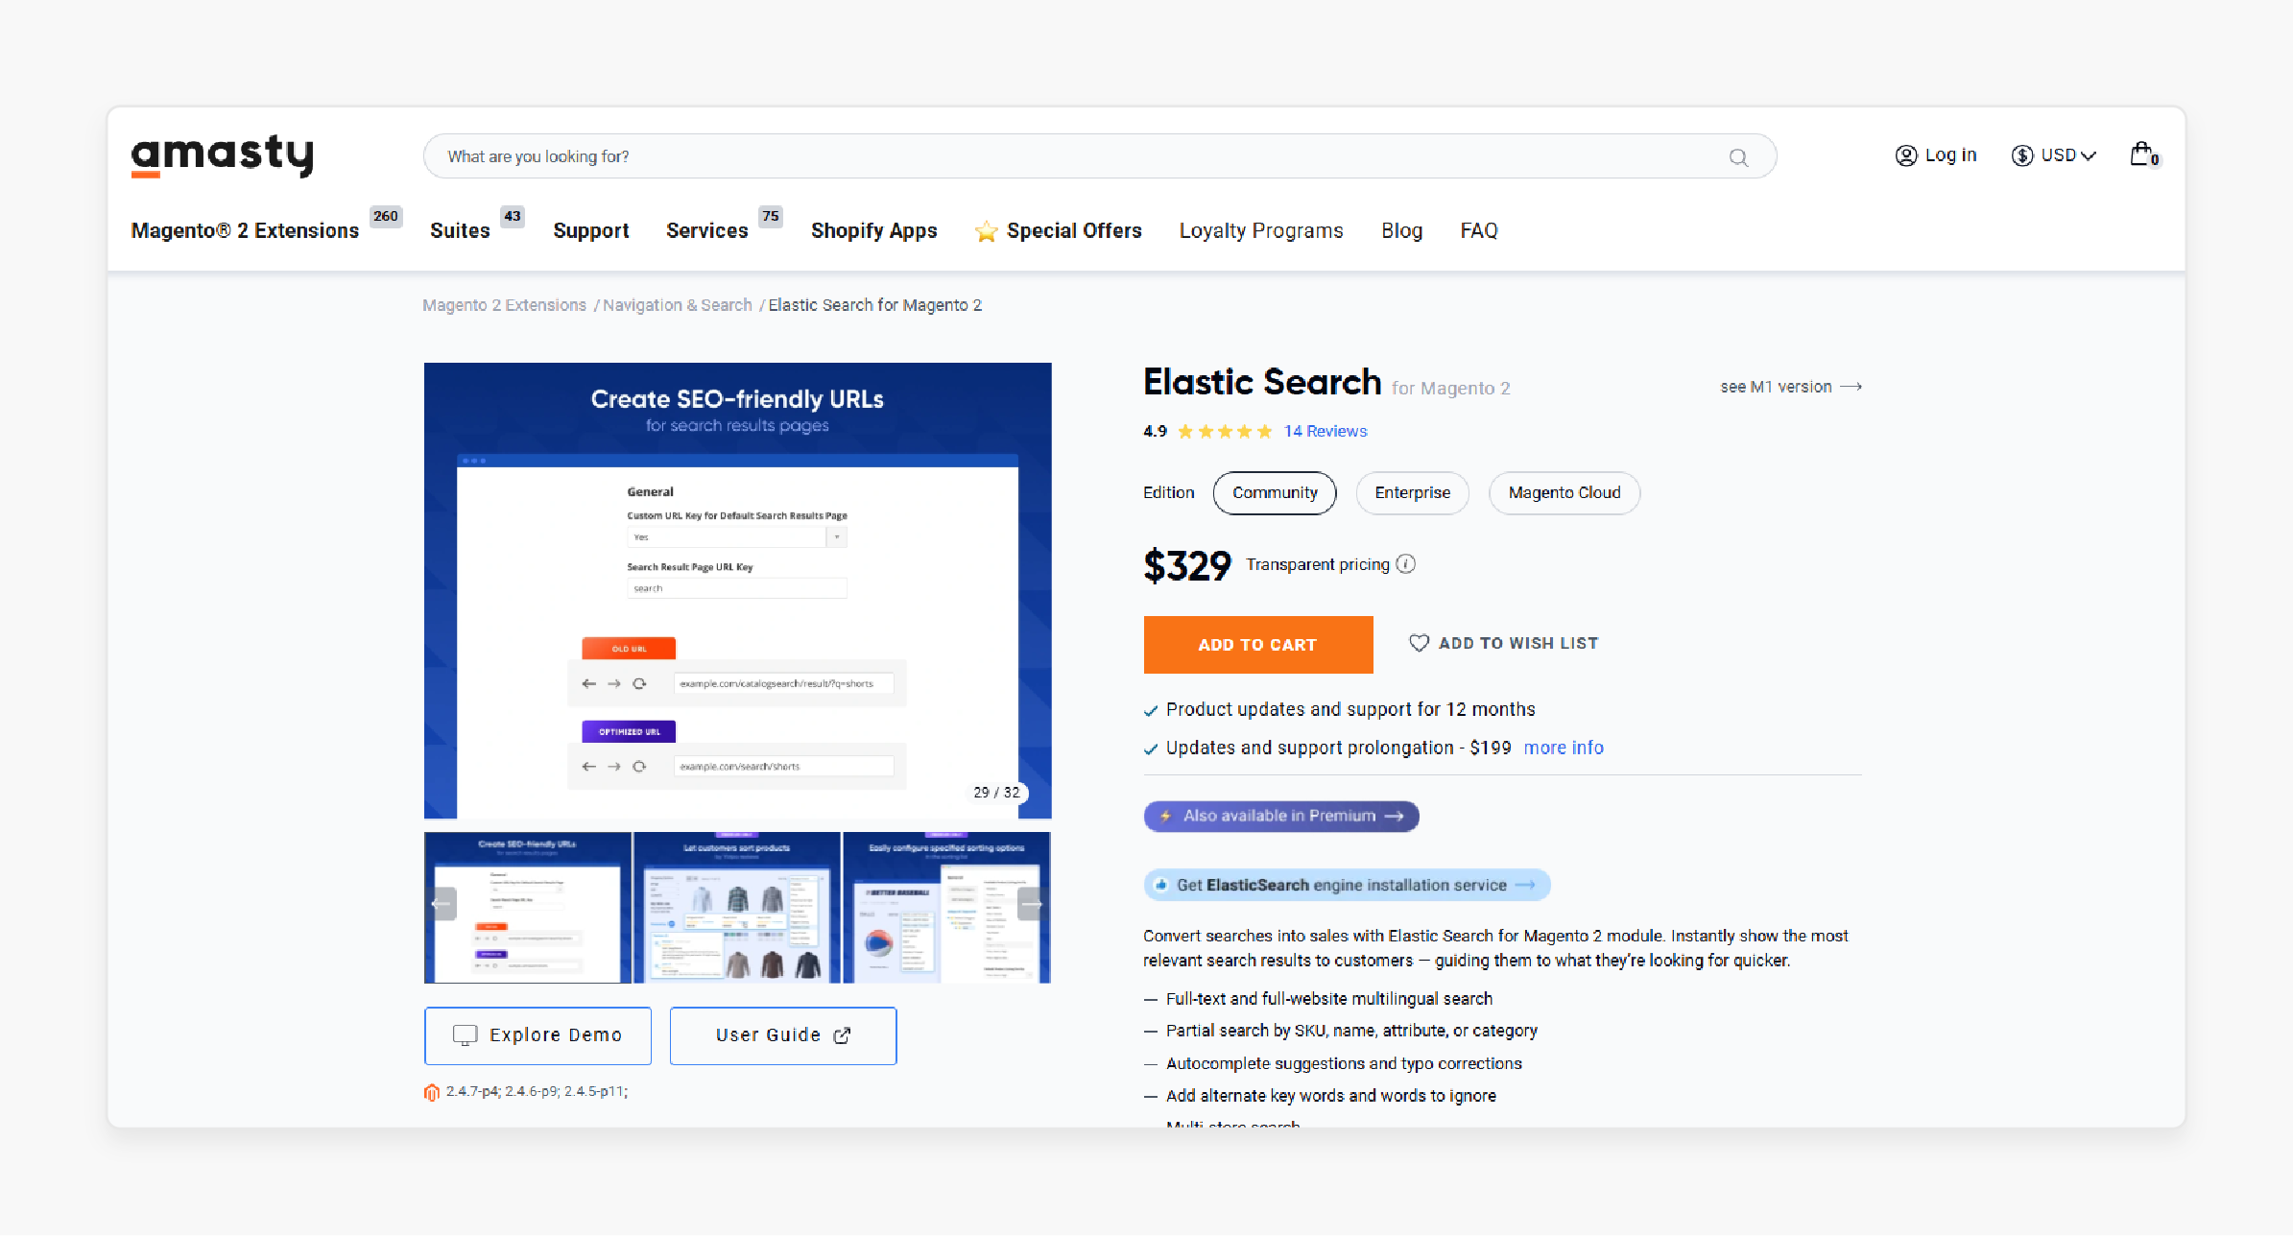
Task: Click the Magento compatibility icon
Action: pyautogui.click(x=432, y=1092)
